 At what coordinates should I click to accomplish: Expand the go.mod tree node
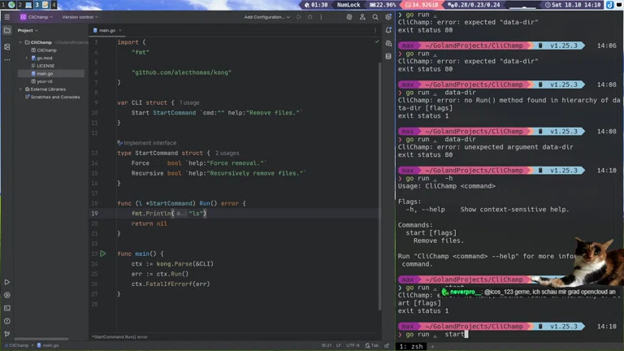[x=27, y=58]
